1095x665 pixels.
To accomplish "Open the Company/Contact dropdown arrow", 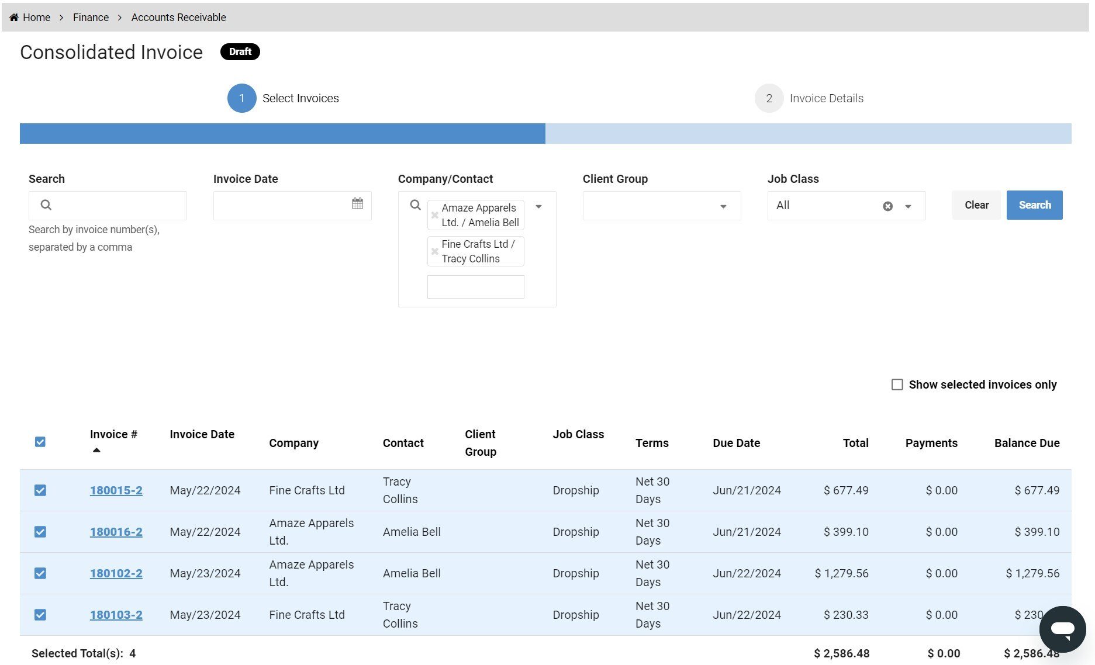I will click(538, 206).
